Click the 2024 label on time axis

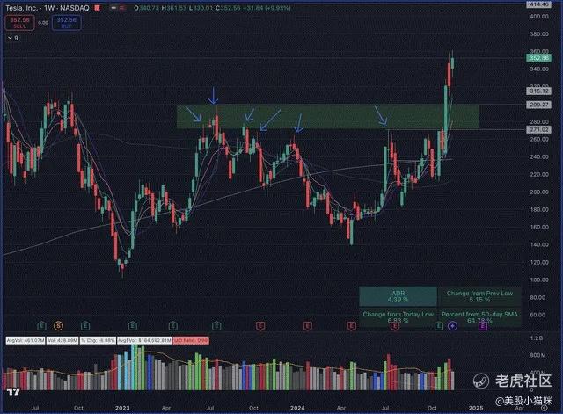(297, 408)
